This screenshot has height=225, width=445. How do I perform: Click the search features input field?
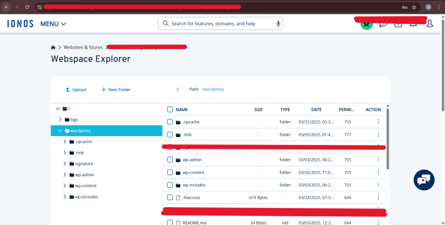[x=221, y=24]
